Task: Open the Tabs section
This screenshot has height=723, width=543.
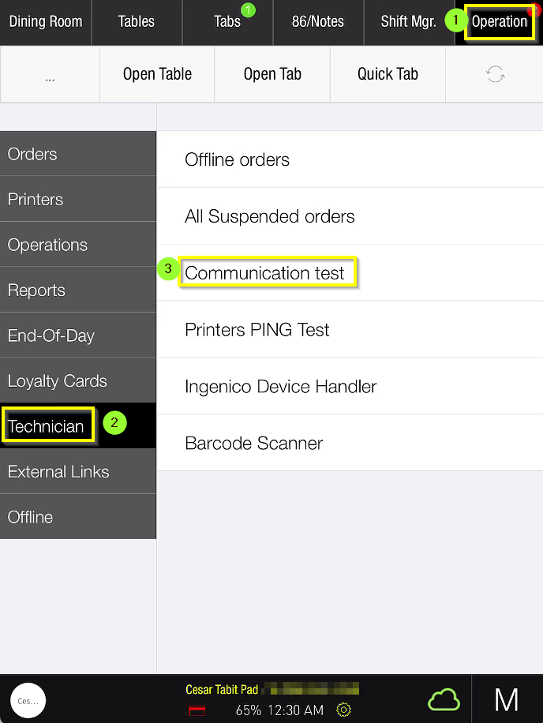Action: [227, 22]
